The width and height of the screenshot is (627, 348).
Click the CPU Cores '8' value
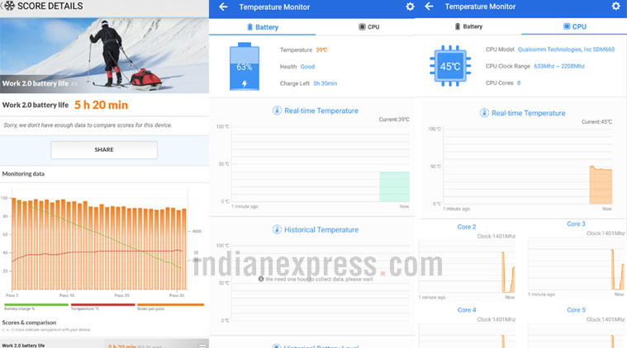pyautogui.click(x=519, y=83)
